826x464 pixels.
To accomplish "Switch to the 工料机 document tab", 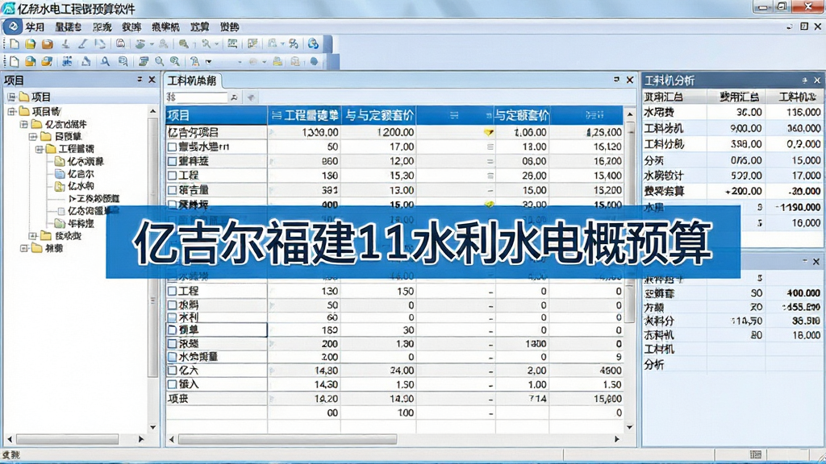I will pyautogui.click(x=192, y=81).
